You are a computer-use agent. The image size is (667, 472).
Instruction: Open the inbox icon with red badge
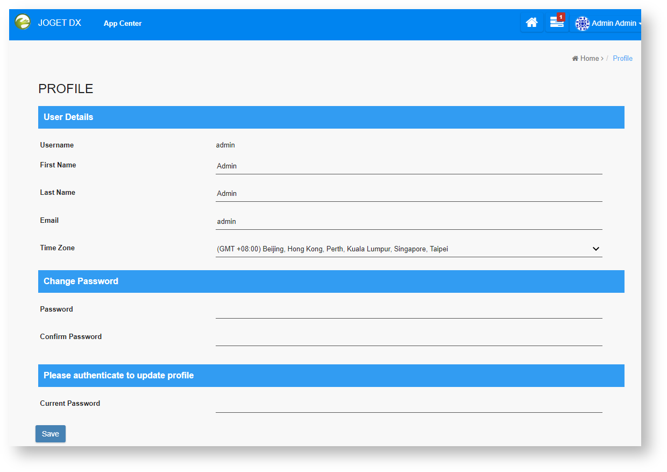tap(557, 23)
